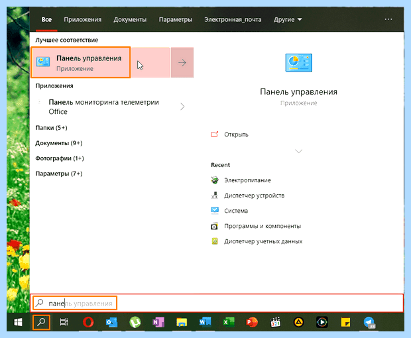Screen dimensions: 411x338
Task: Click the search field containing пане
Action: [x=217, y=303]
